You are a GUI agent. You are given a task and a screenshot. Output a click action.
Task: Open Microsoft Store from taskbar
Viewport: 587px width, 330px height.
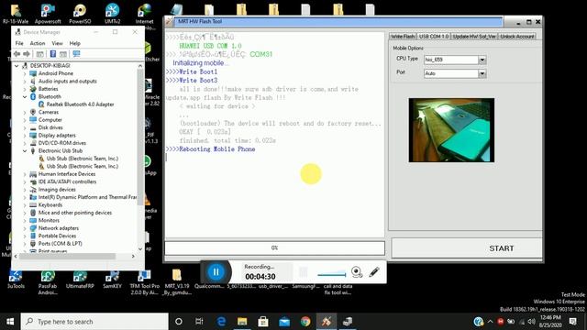point(263,322)
